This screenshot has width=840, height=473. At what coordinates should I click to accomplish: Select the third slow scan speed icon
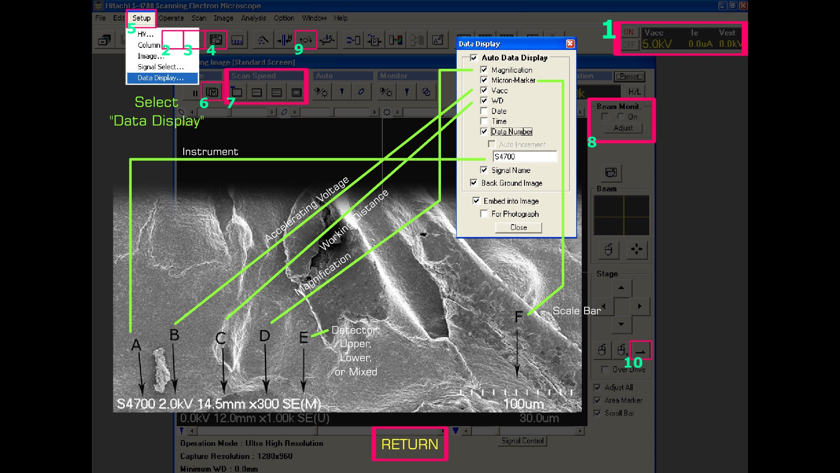pyautogui.click(x=276, y=92)
